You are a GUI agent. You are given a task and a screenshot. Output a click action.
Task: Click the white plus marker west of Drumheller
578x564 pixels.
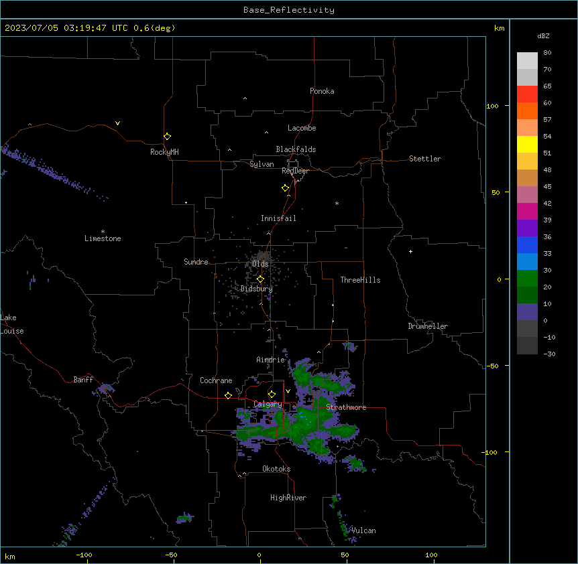pyautogui.click(x=410, y=251)
